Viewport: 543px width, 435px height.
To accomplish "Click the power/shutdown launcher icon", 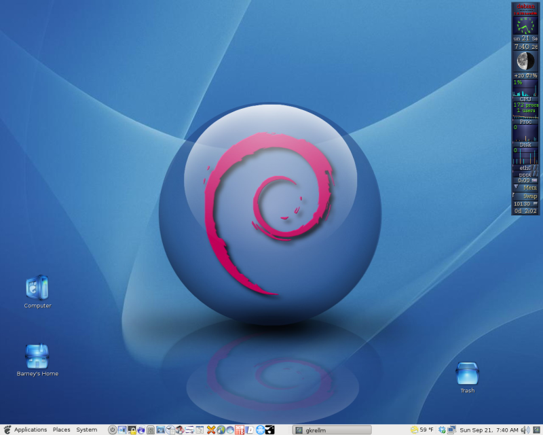I will (x=113, y=430).
